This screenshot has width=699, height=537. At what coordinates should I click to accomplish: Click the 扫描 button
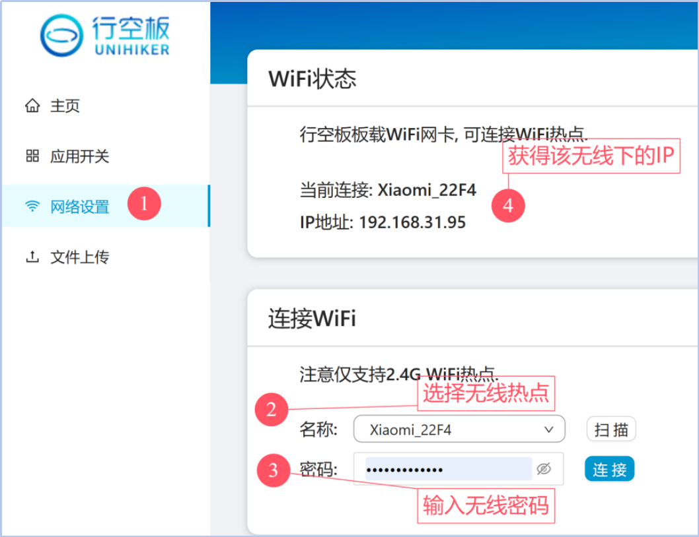coord(611,429)
